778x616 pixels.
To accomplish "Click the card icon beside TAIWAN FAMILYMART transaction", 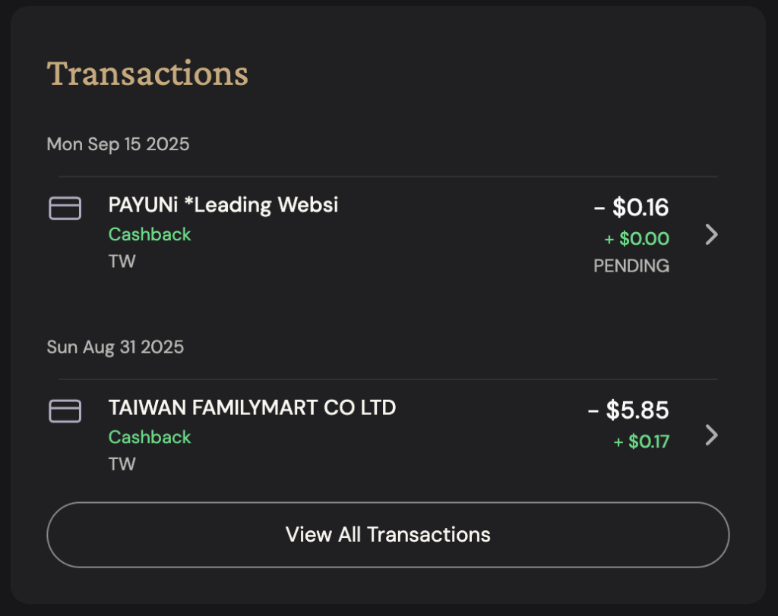I will tap(65, 410).
